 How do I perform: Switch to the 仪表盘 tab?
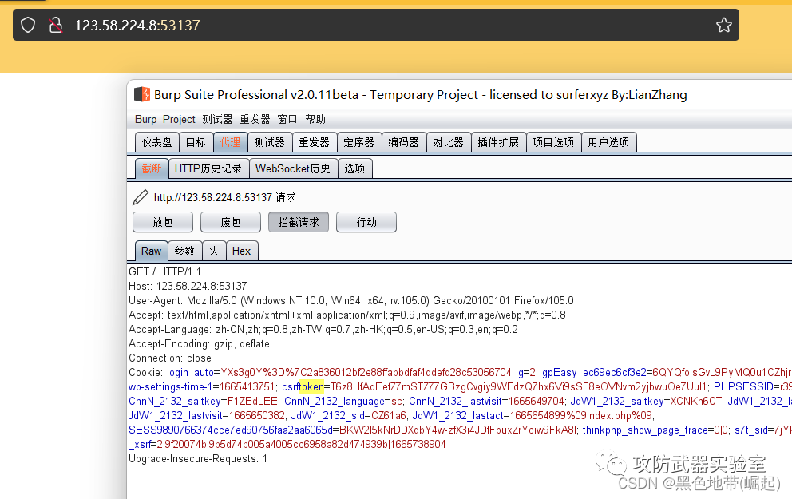157,142
